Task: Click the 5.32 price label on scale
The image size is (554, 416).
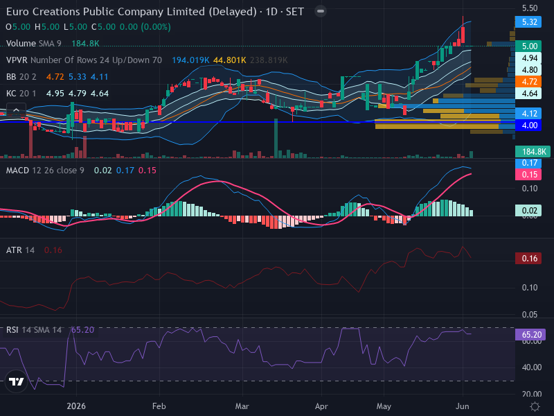Action: coord(528,22)
